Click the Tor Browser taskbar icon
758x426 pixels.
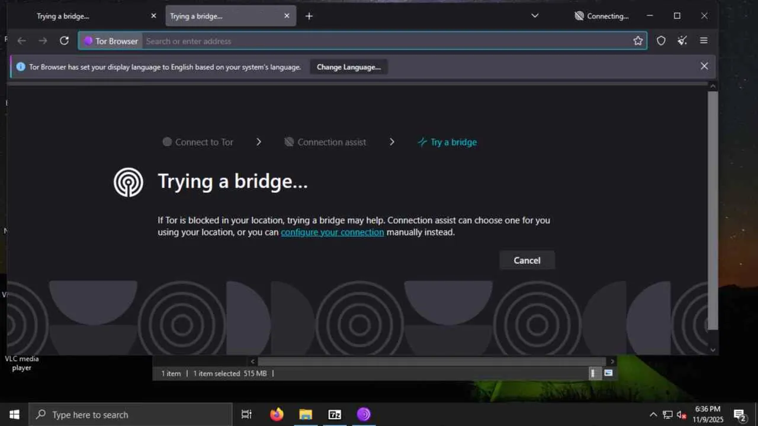click(364, 414)
